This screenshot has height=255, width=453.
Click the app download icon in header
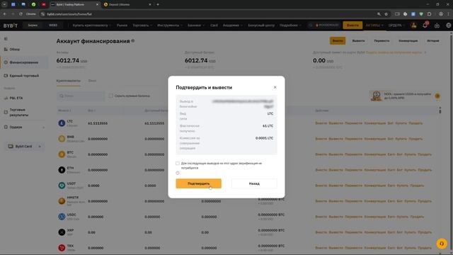437,25
